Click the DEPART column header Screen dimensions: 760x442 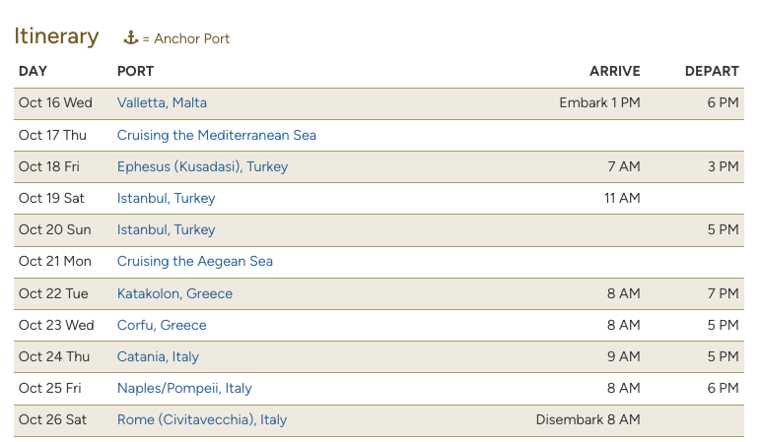tap(712, 71)
